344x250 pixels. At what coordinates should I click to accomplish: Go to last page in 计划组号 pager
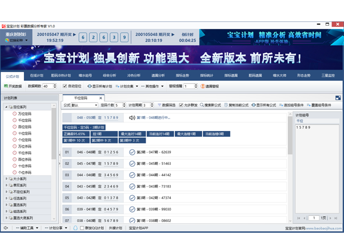(336, 218)
